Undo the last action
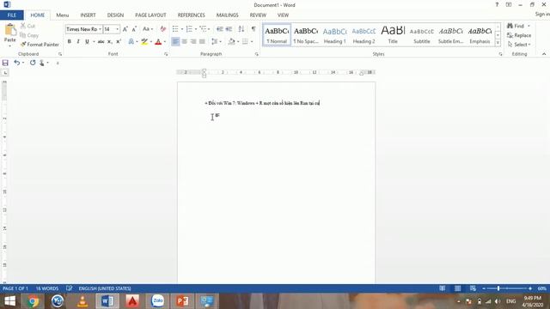The height and width of the screenshot is (309, 550). pos(16,63)
